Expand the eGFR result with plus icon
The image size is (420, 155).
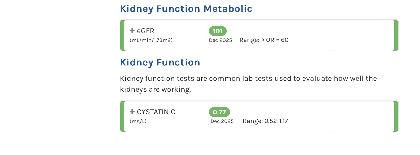pyautogui.click(x=132, y=31)
